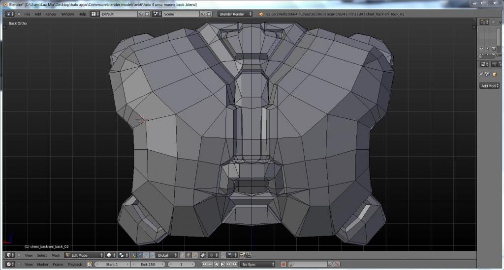Open the viewport shading selector
The image size is (504, 270).
(111, 255)
